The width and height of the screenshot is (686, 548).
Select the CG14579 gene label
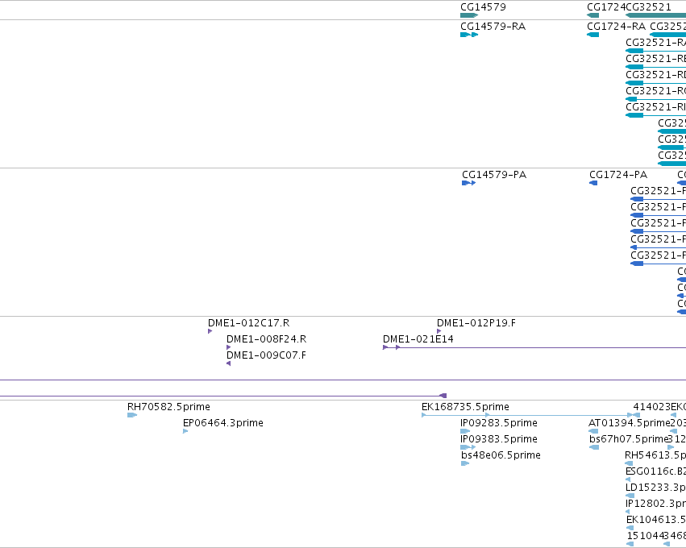point(483,7)
